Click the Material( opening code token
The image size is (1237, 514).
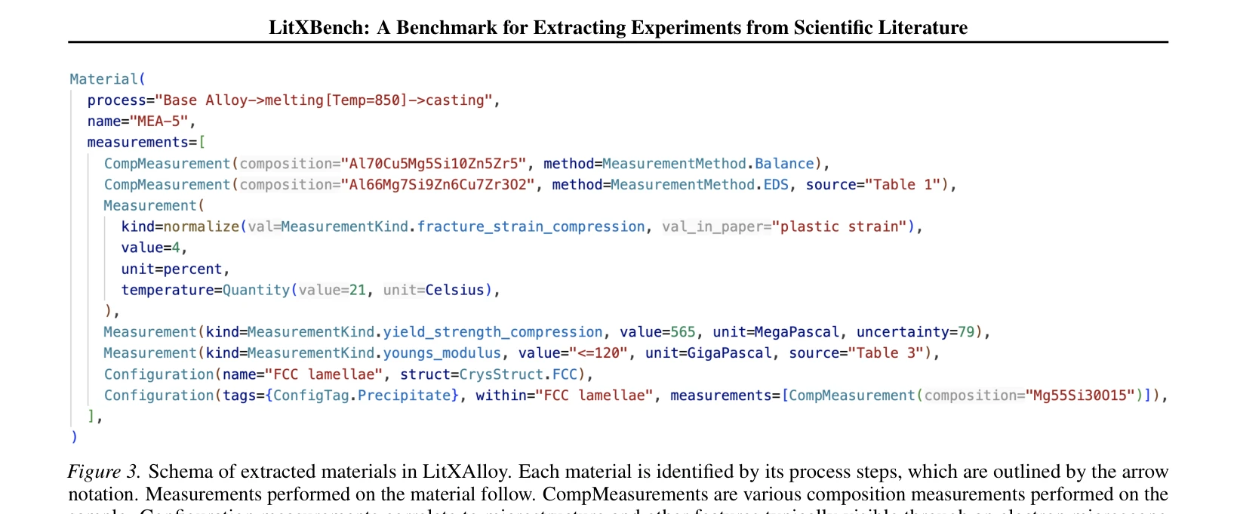tap(108, 79)
